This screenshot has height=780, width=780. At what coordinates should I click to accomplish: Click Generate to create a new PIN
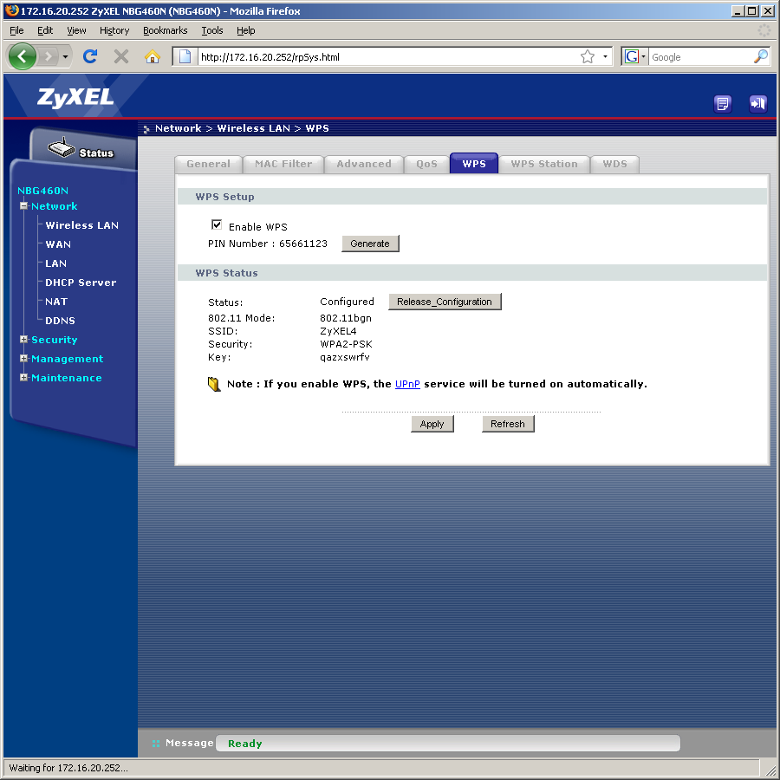pyautogui.click(x=370, y=244)
